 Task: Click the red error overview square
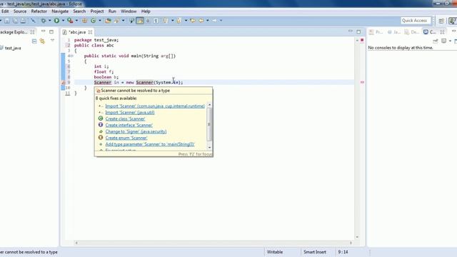coord(362,40)
